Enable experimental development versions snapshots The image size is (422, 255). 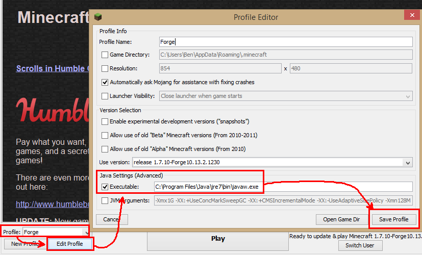[x=105, y=121]
